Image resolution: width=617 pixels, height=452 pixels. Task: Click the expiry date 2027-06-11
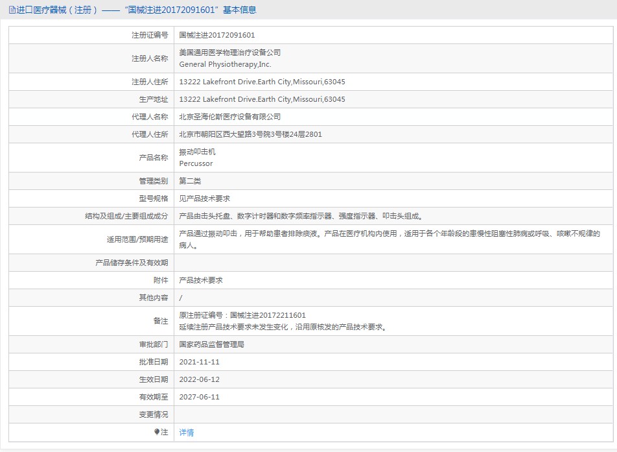pos(199,397)
